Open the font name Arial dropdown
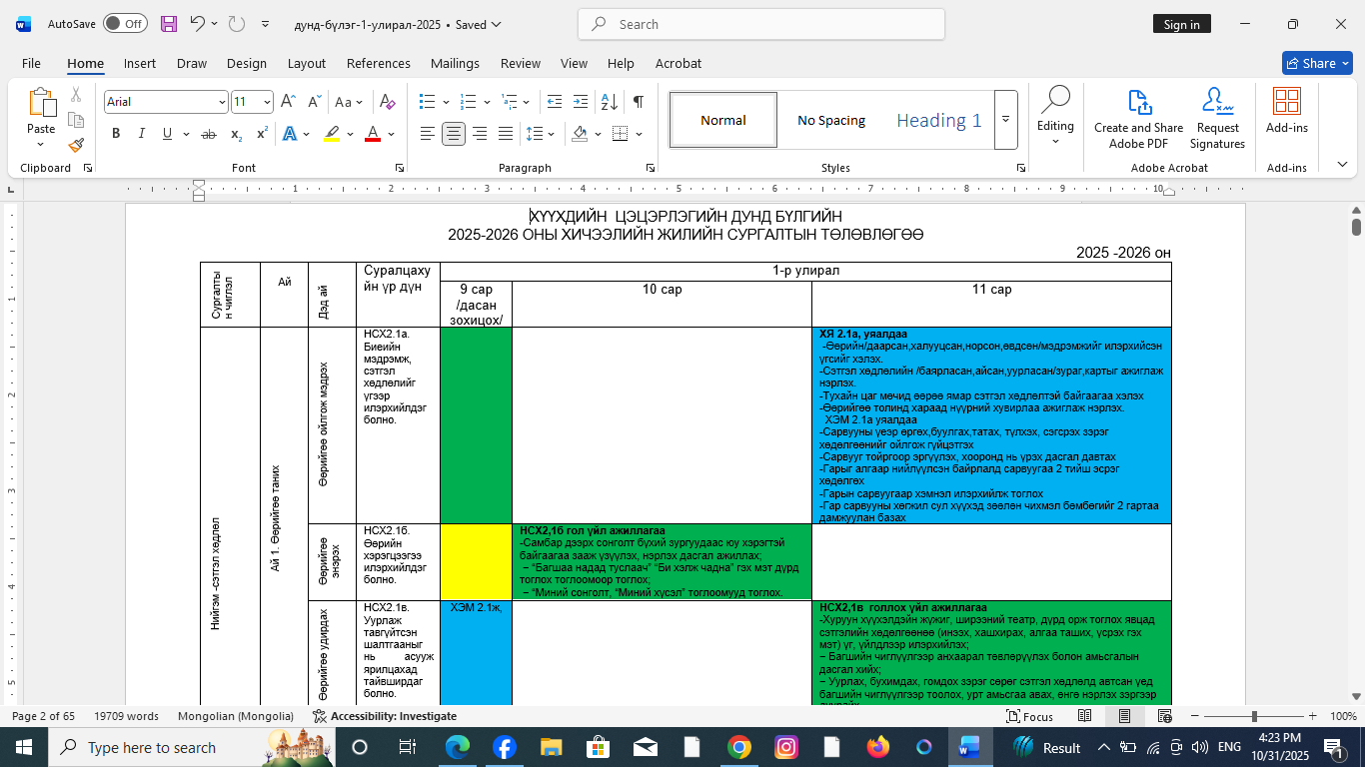Image resolution: width=1365 pixels, height=767 pixels. point(222,102)
